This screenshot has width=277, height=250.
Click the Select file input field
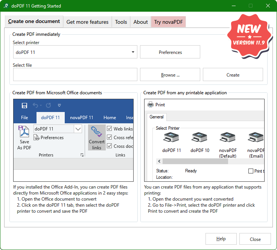pos(75,75)
